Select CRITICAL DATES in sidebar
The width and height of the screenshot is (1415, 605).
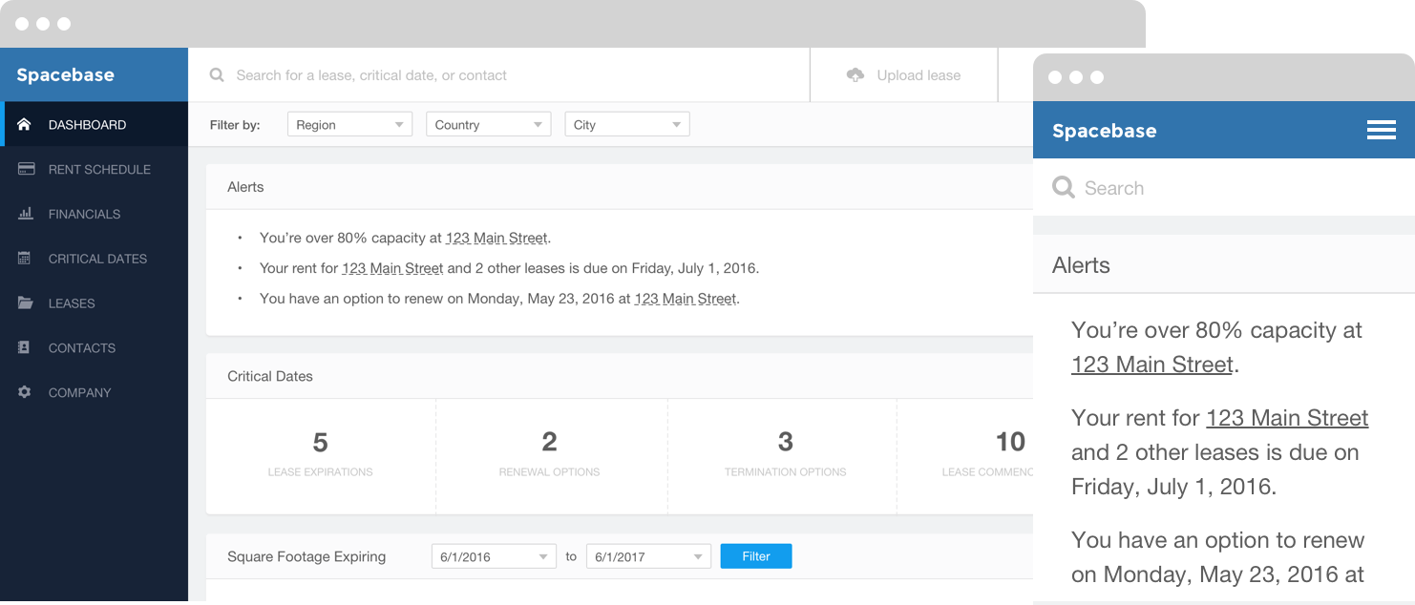pos(94,259)
